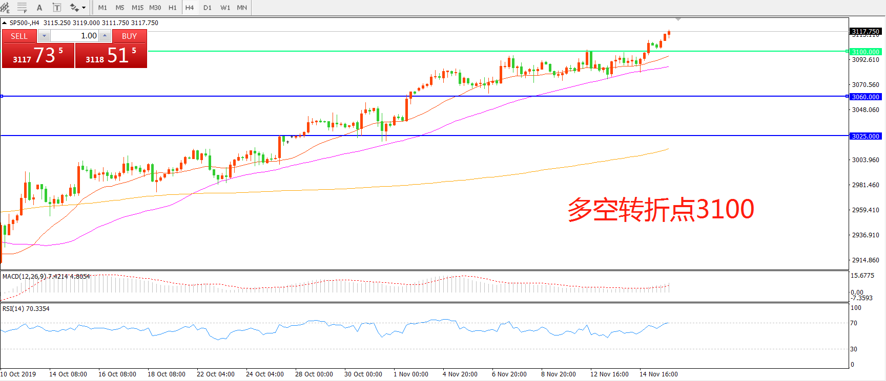886x381 pixels.
Task: Select the MN monthly timeframe
Action: tap(242, 8)
